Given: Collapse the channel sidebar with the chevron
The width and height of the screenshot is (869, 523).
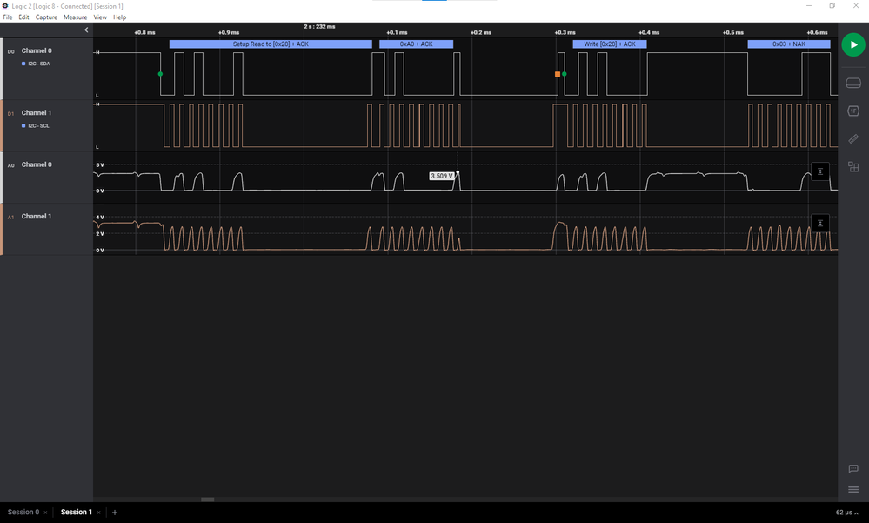Looking at the screenshot, I should [x=86, y=30].
